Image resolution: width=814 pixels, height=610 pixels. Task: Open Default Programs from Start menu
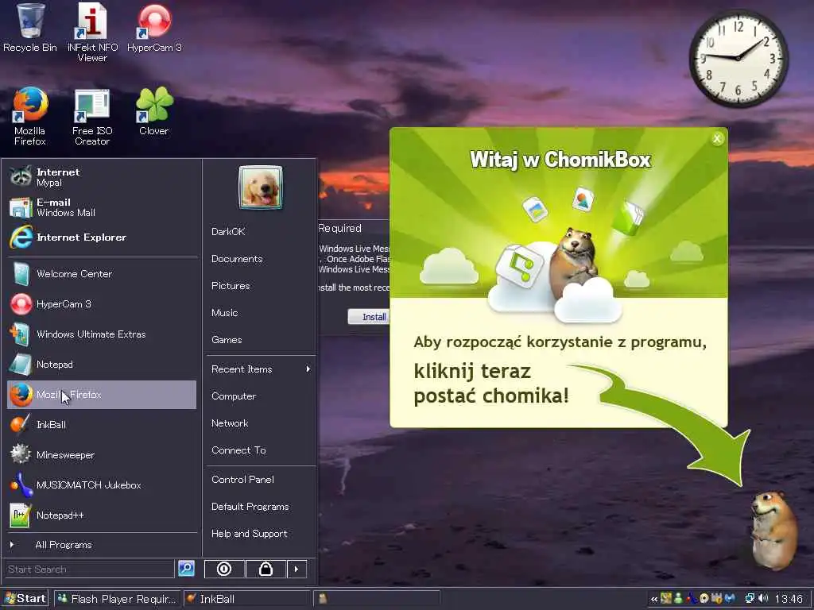[x=260, y=507]
